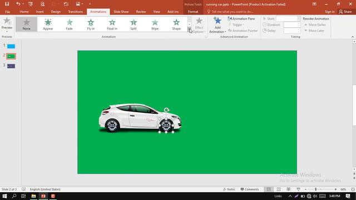
Task: Select slide 2 thumbnail
Action: click(x=11, y=56)
